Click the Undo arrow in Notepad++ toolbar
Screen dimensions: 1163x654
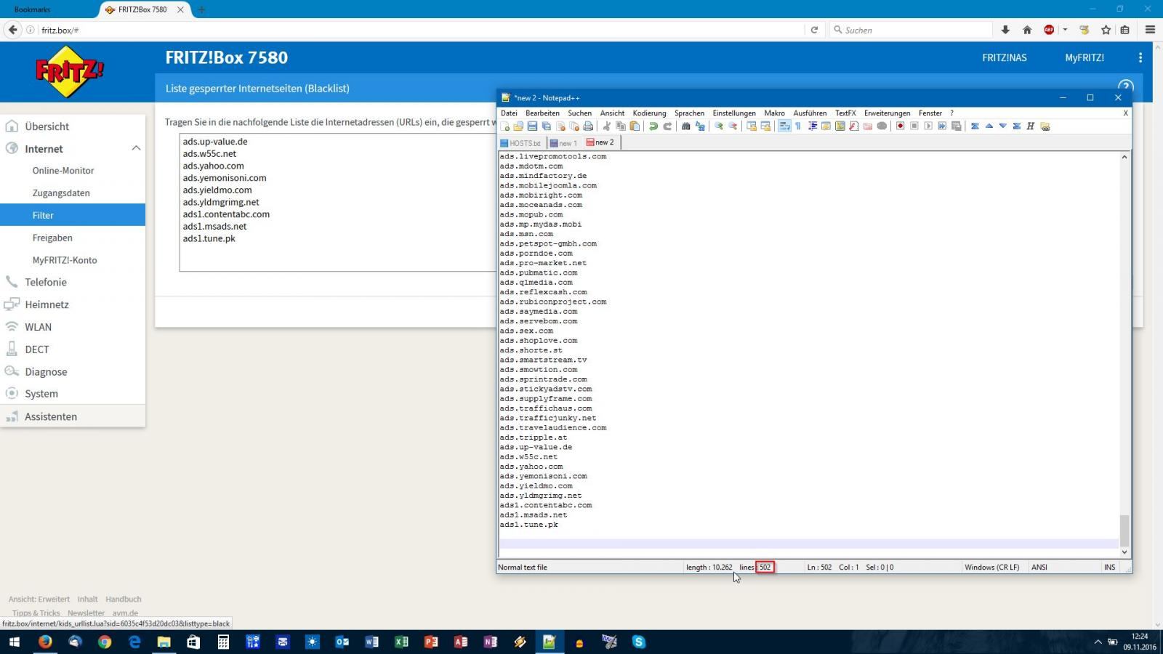click(x=653, y=126)
